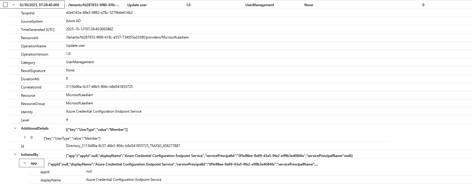Click the TimeGenerated [UTC] value
Viewport: 472px width, 184px height.
[89, 29]
